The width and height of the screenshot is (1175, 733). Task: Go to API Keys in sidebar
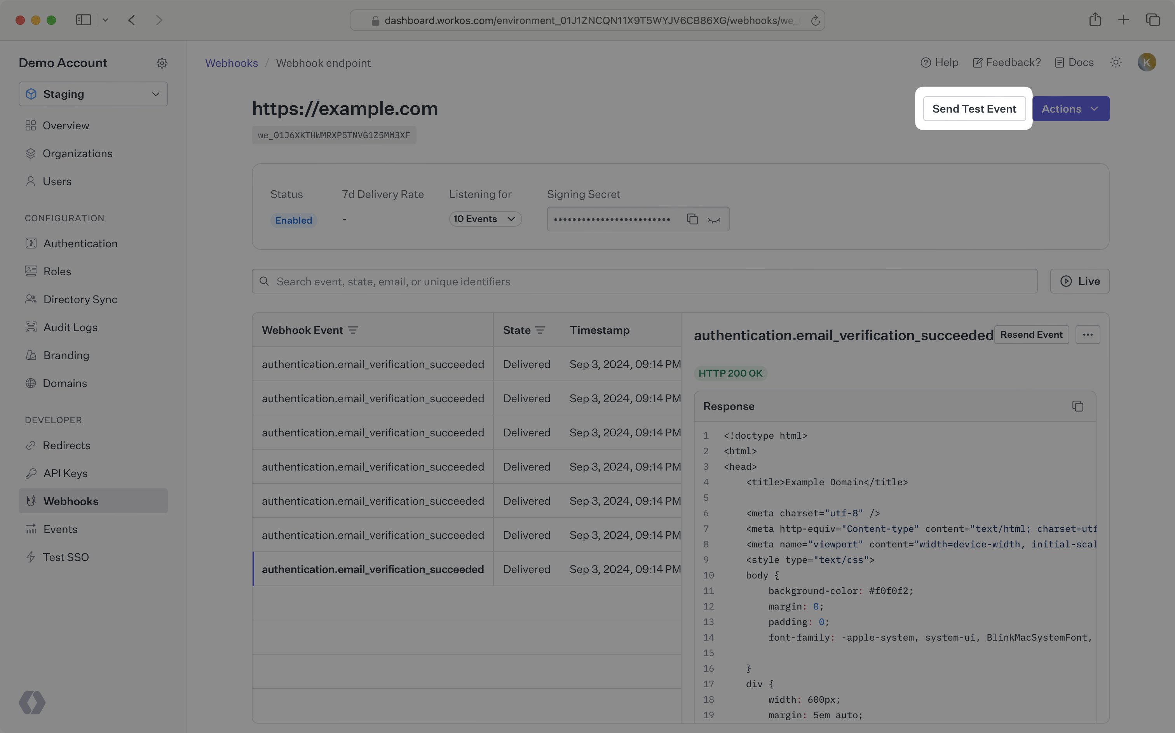tap(66, 473)
